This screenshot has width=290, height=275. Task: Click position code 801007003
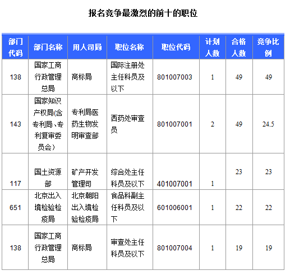pos(174,77)
